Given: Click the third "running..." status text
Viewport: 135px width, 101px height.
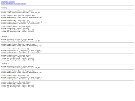Looking at the screenshot, I should [5, 63].
